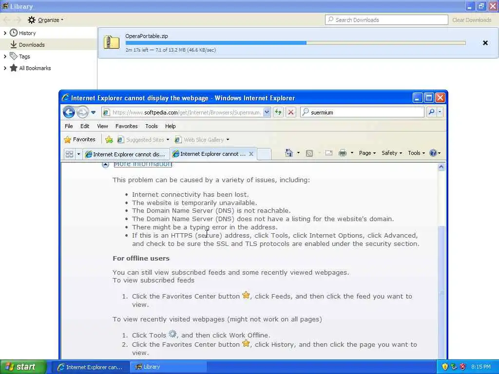Open the tab list dropdown arrow
Image resolution: width=499 pixels, height=374 pixels.
pos(78,154)
